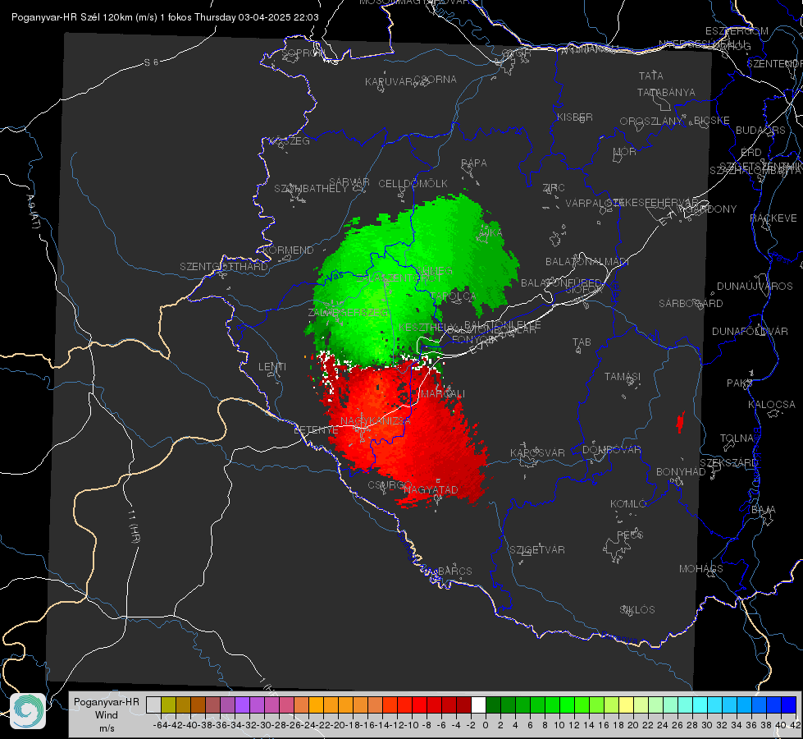Click the MARCALI label in red echo
This screenshot has height=739, width=803.
pos(442,394)
